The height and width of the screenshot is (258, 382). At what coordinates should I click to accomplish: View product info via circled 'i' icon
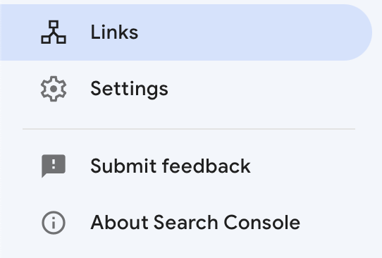(x=54, y=223)
